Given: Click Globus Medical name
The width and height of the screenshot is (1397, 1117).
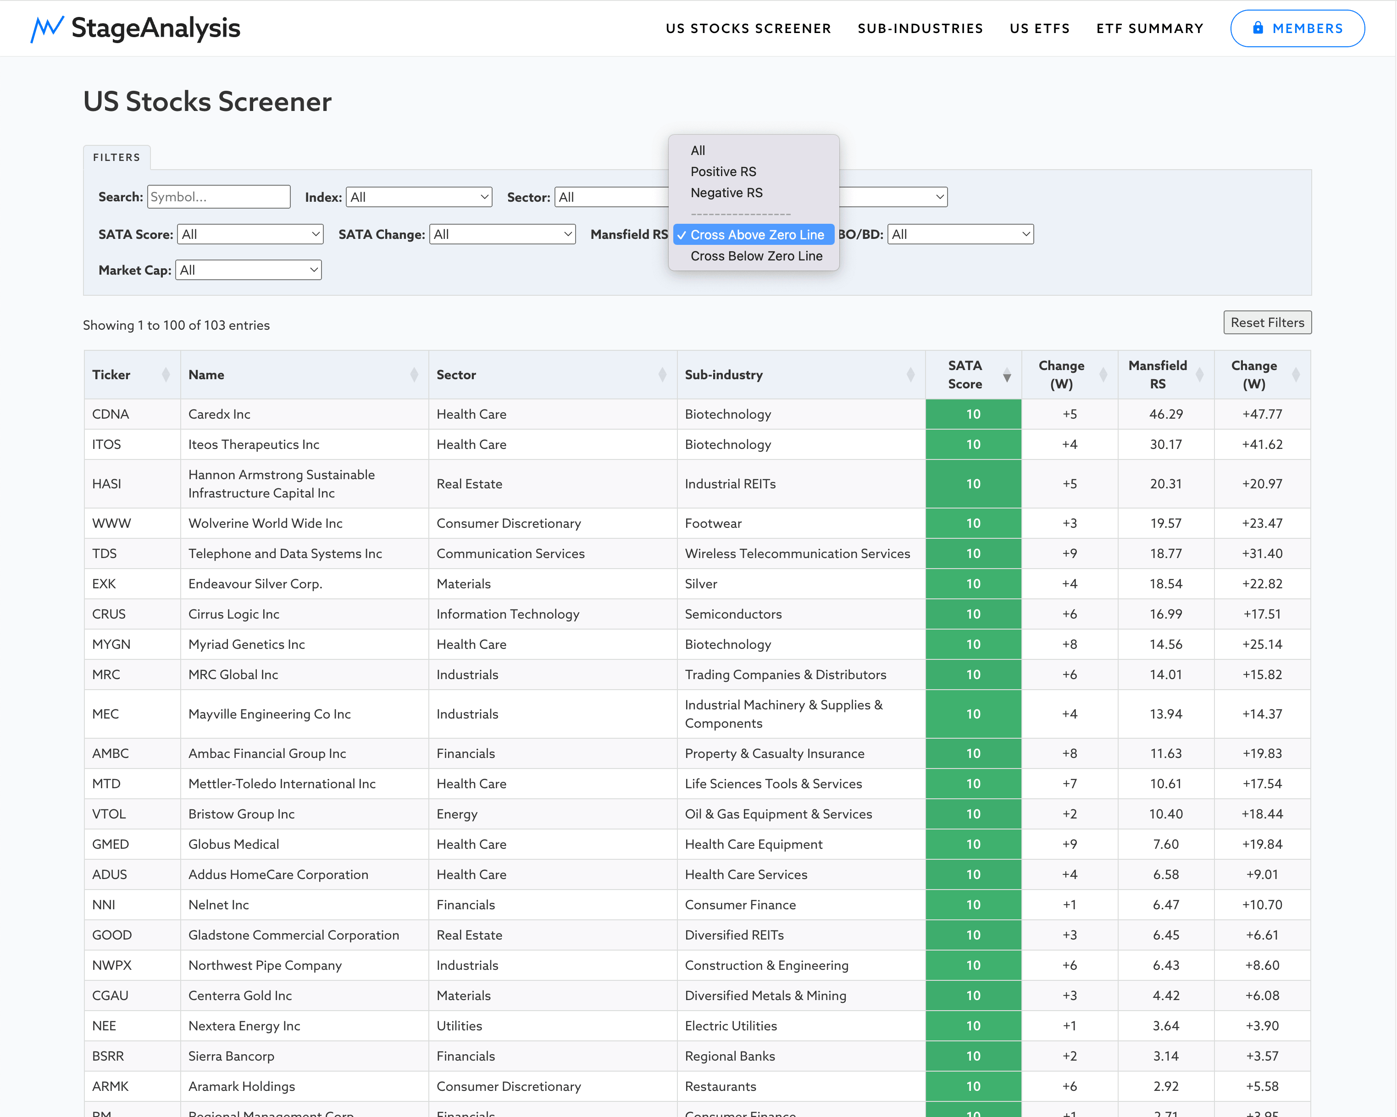Looking at the screenshot, I should [x=234, y=844].
